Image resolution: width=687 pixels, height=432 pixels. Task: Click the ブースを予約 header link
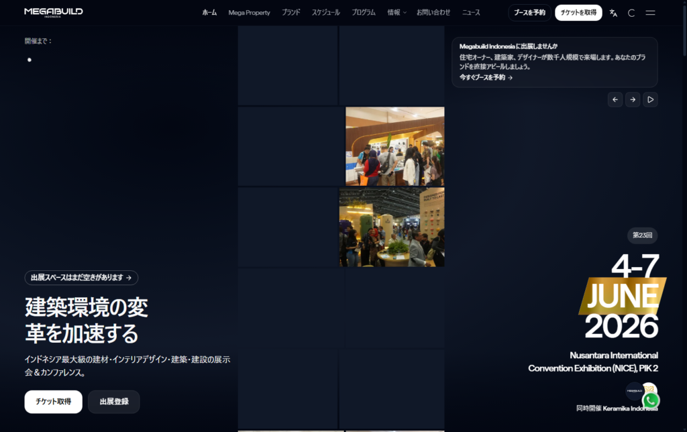click(x=529, y=12)
